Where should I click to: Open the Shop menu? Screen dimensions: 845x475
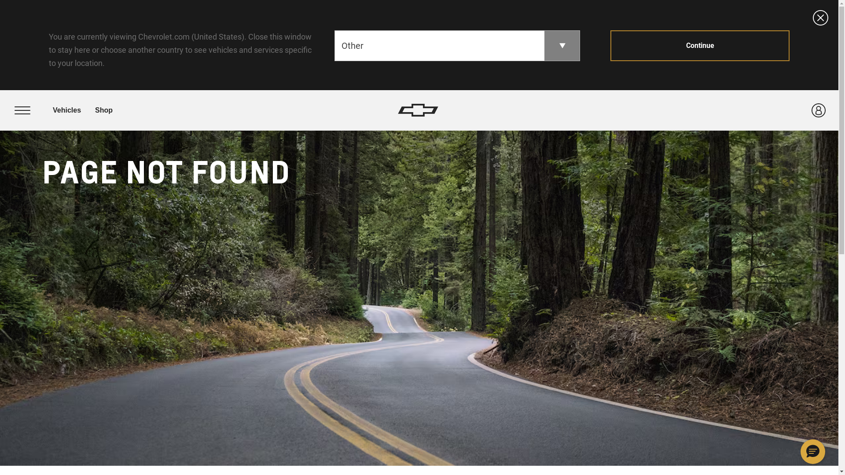[104, 110]
